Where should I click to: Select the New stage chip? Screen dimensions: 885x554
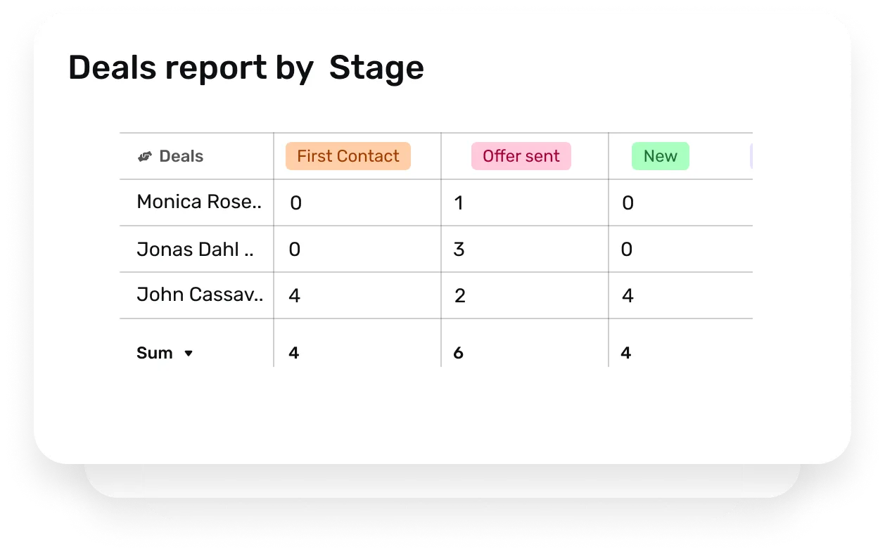tap(660, 156)
